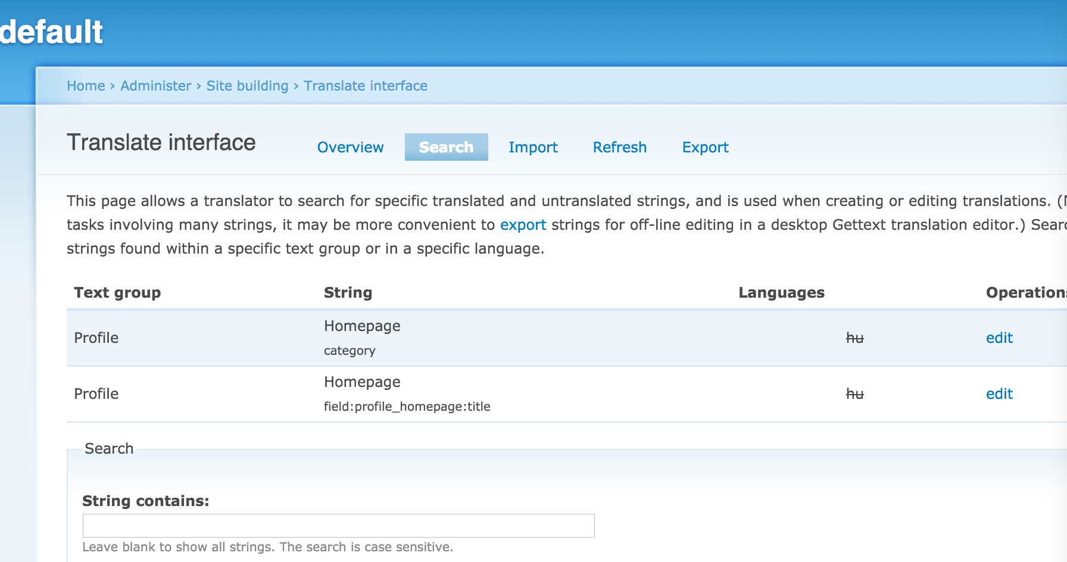Edit the Homepage category string translation
The height and width of the screenshot is (562, 1067).
[x=999, y=338]
